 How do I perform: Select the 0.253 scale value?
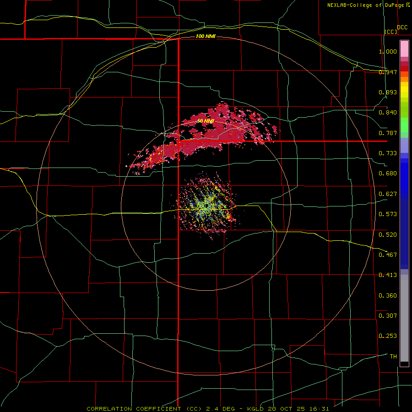[x=388, y=336]
